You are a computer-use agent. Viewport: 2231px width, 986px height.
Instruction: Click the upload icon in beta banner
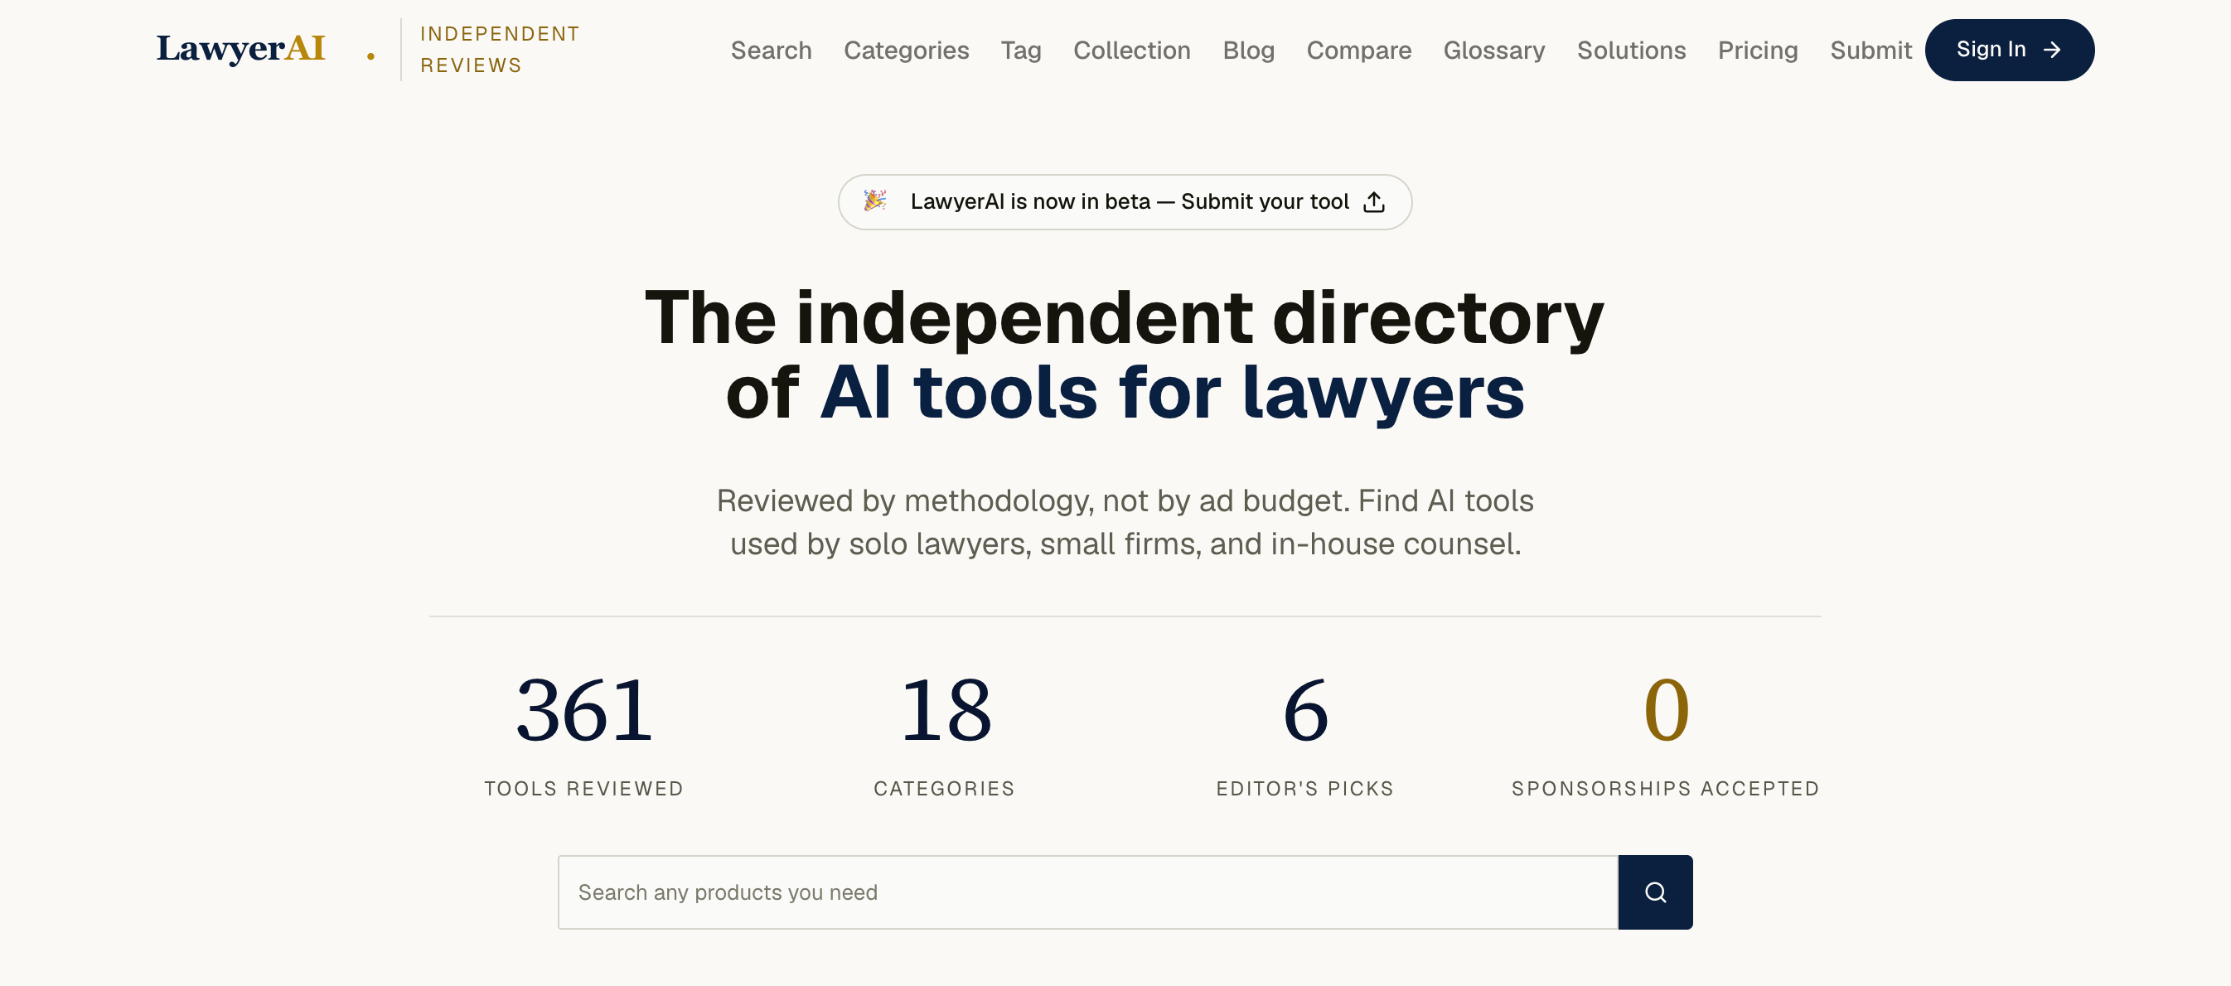coord(1373,201)
